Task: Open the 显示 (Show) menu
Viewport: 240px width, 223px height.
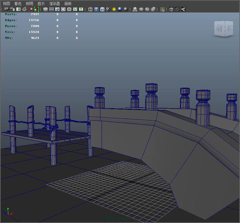Action: tap(41, 4)
